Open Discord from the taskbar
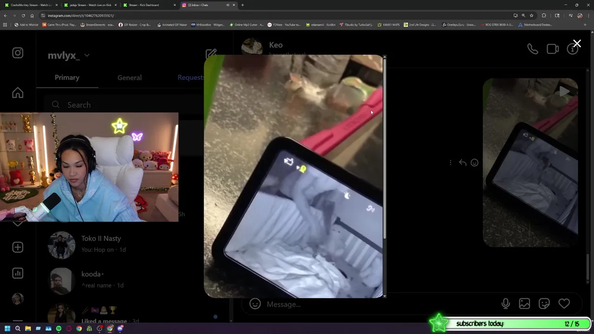 [120, 328]
